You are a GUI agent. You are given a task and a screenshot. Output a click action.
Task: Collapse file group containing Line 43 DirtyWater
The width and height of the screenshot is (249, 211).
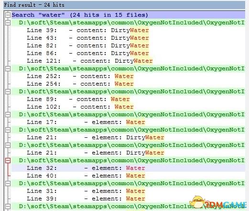[8, 22]
